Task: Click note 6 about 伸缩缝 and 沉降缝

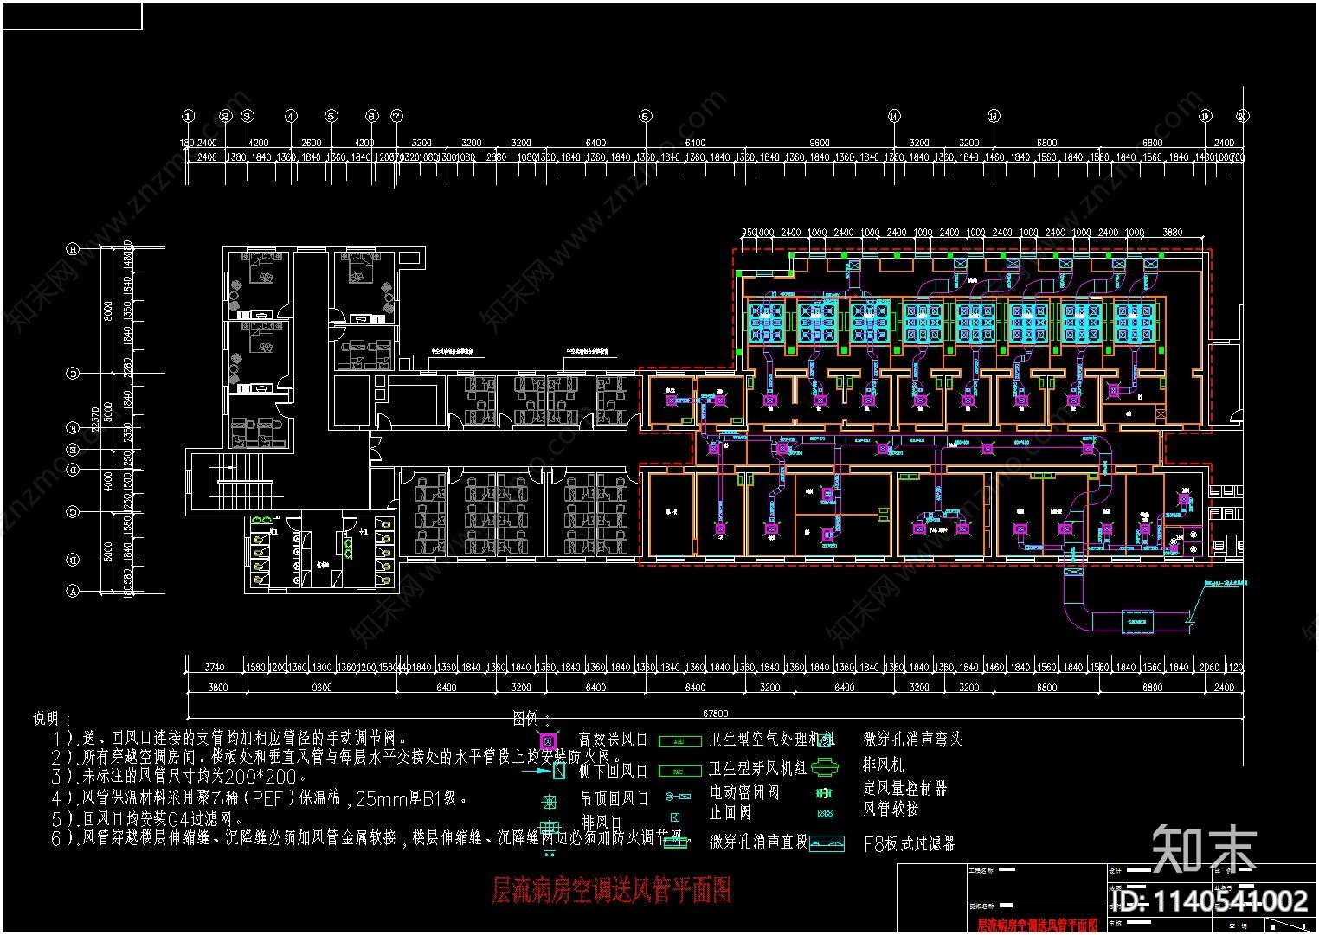Action: [x=370, y=838]
